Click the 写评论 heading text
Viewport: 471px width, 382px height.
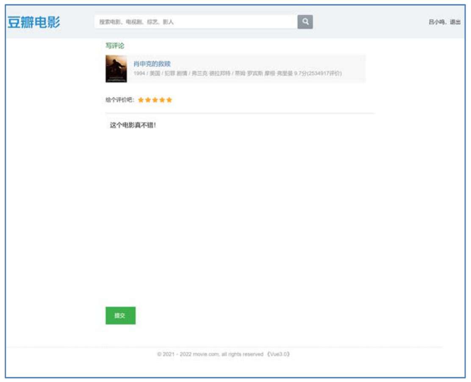click(115, 46)
